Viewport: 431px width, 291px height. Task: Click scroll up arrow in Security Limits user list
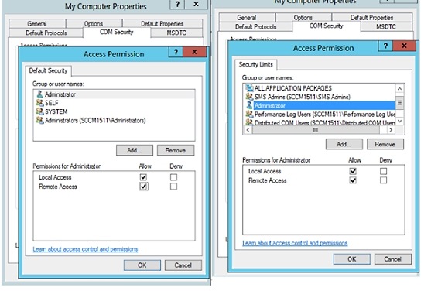400,88
